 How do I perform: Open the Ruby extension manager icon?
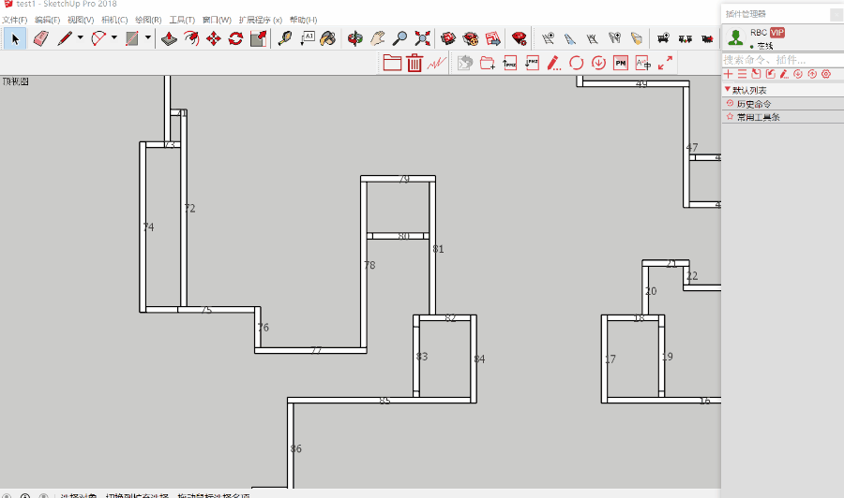click(x=519, y=38)
